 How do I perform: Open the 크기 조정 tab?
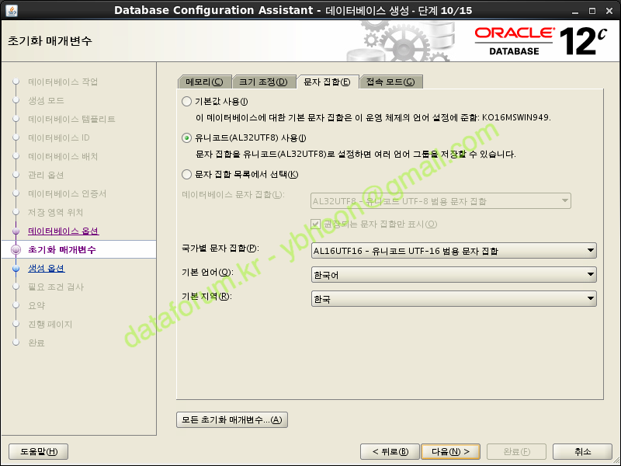(263, 82)
